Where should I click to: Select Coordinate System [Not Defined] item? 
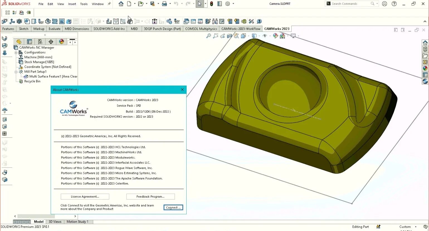point(48,67)
